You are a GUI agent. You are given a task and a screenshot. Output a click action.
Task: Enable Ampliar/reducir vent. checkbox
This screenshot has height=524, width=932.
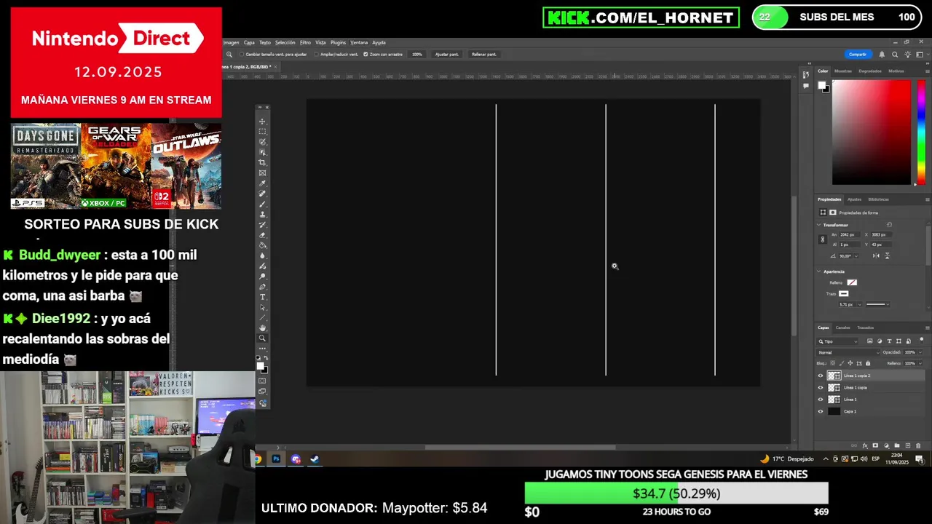tap(317, 55)
